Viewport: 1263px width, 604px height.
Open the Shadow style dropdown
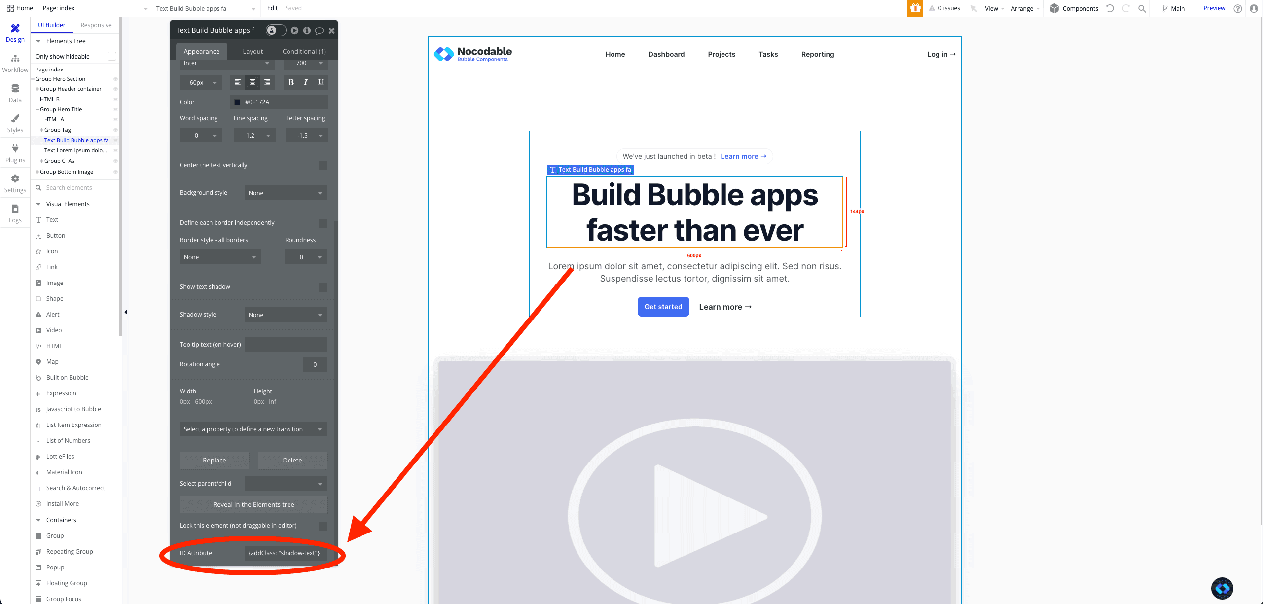[x=286, y=315]
